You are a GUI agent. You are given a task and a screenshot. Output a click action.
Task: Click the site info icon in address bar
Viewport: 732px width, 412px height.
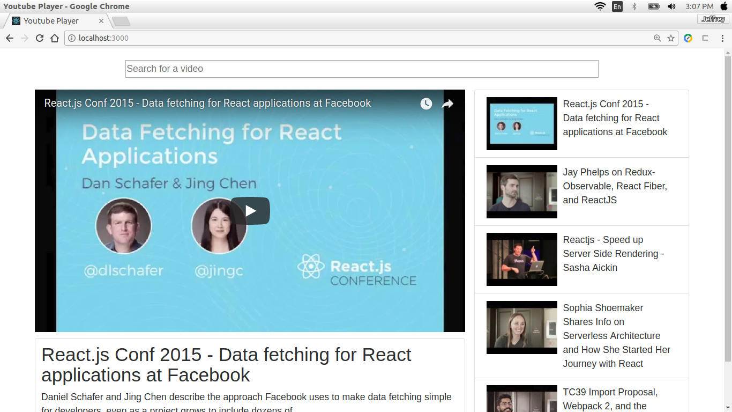point(72,38)
